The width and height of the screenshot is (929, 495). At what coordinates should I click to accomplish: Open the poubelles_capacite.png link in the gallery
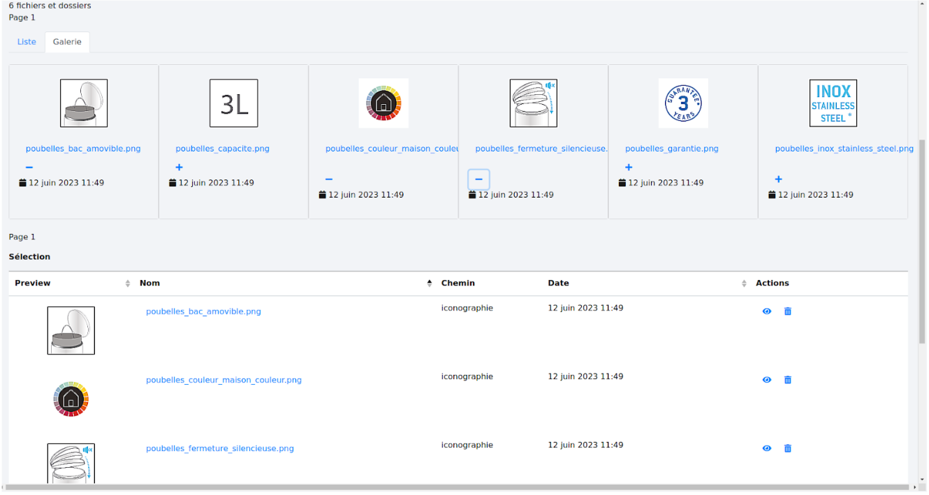click(x=222, y=149)
